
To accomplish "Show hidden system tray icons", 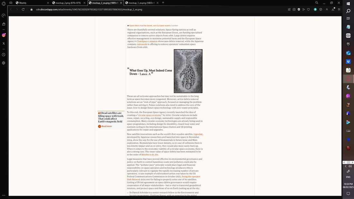I will point(346,166).
